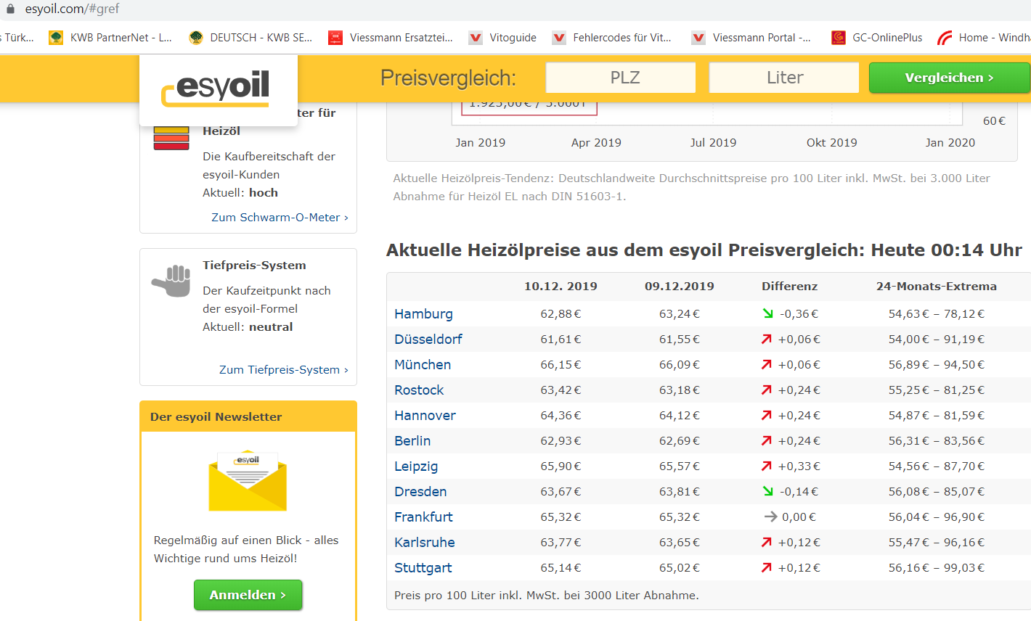
Task: Click the Jan 2019 chart axis label
Action: point(480,142)
